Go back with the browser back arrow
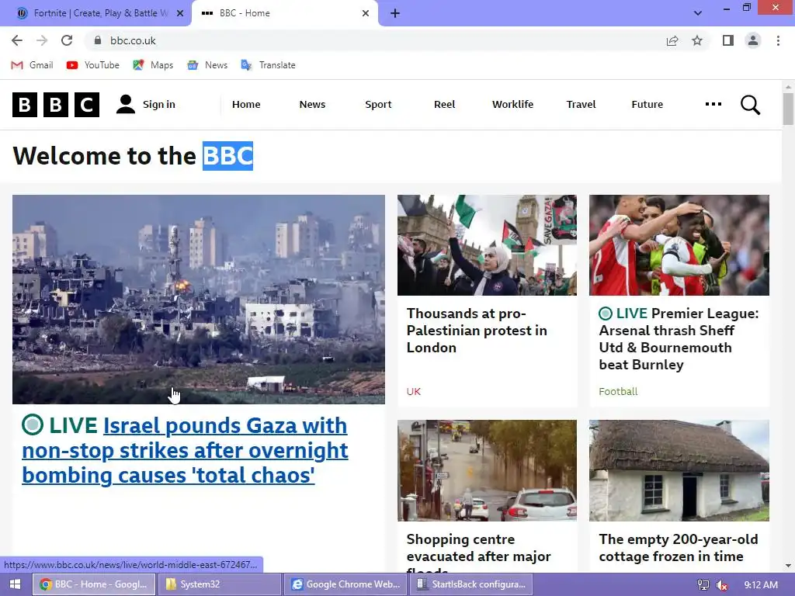Viewport: 795px width, 596px height. point(17,40)
